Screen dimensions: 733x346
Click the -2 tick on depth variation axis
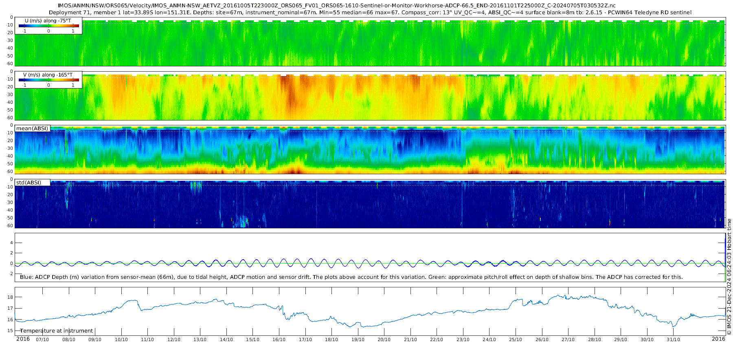(x=11, y=274)
